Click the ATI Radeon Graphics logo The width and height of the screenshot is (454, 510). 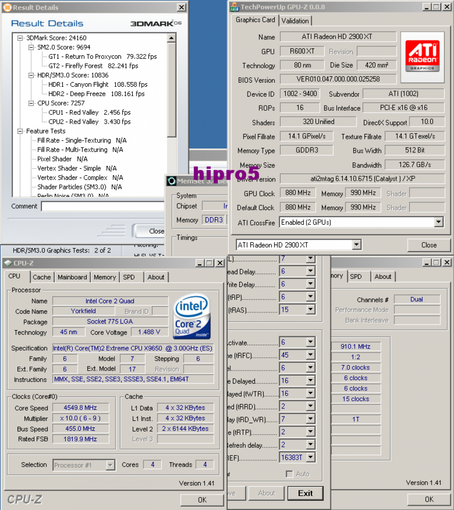(423, 57)
